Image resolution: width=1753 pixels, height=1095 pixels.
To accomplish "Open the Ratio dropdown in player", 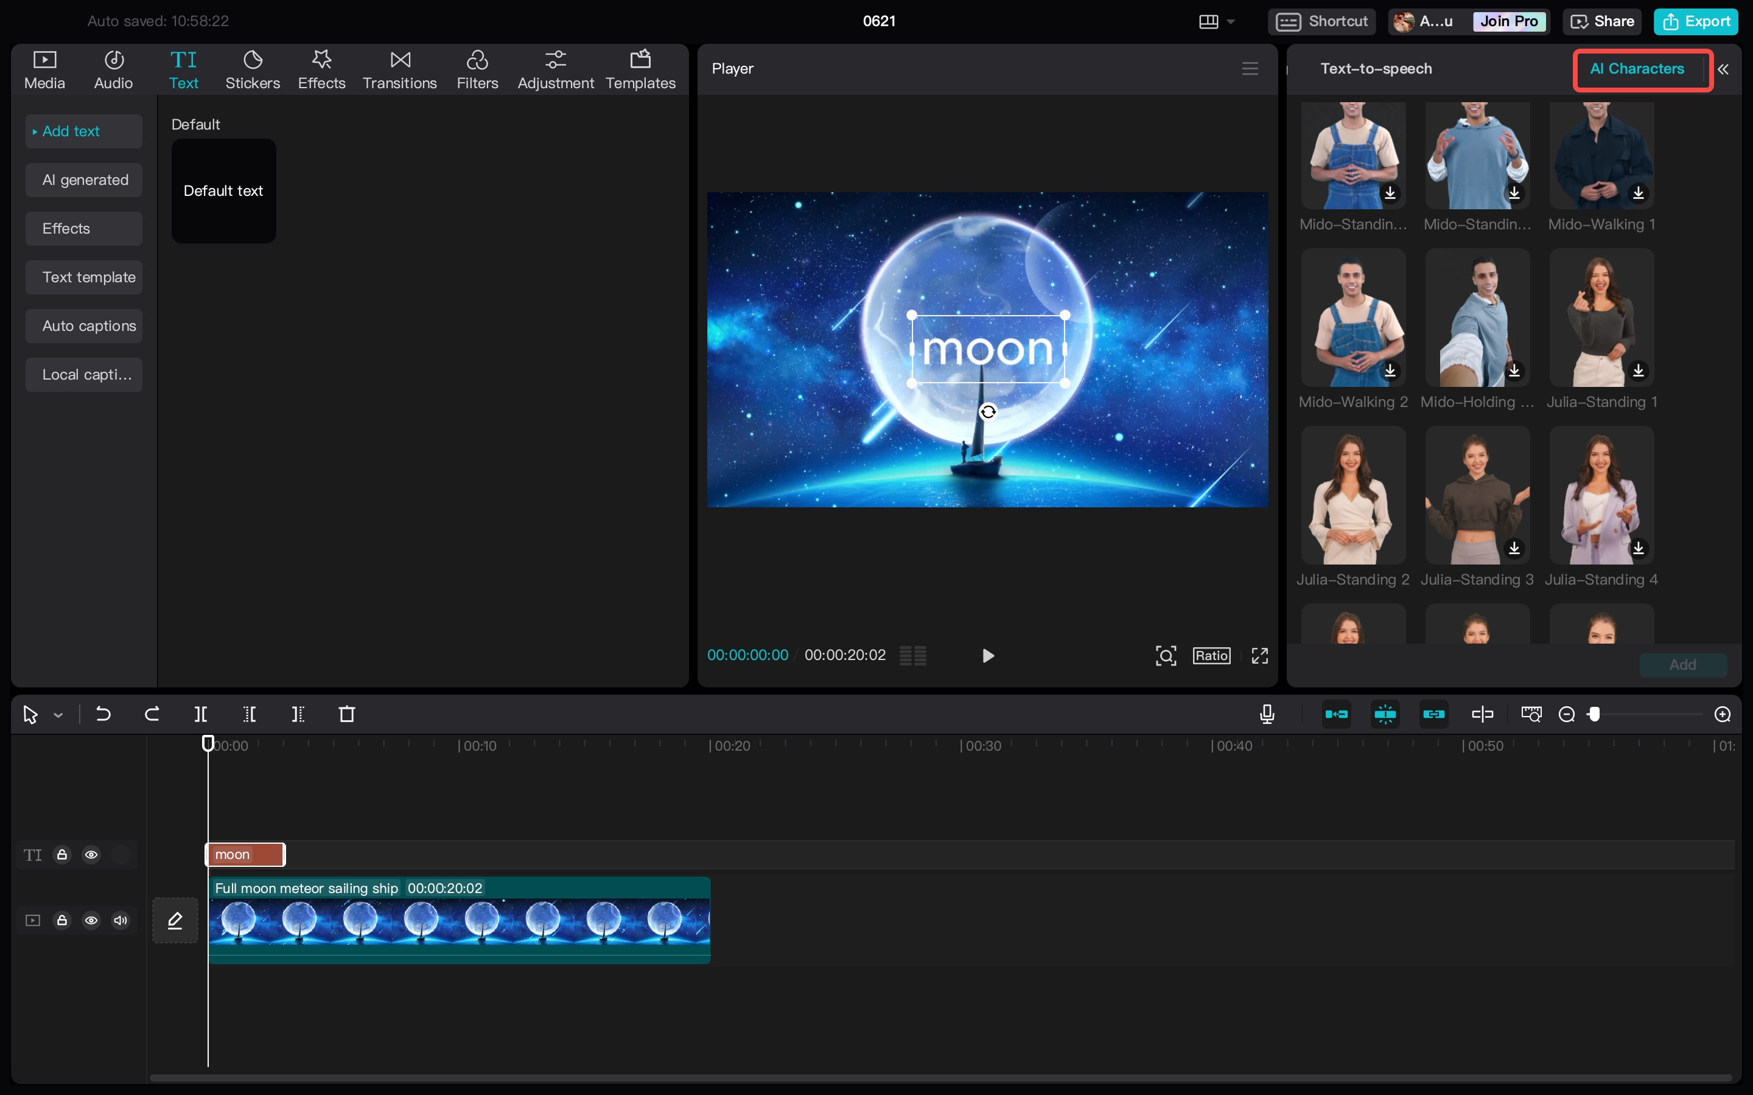I will click(x=1211, y=655).
